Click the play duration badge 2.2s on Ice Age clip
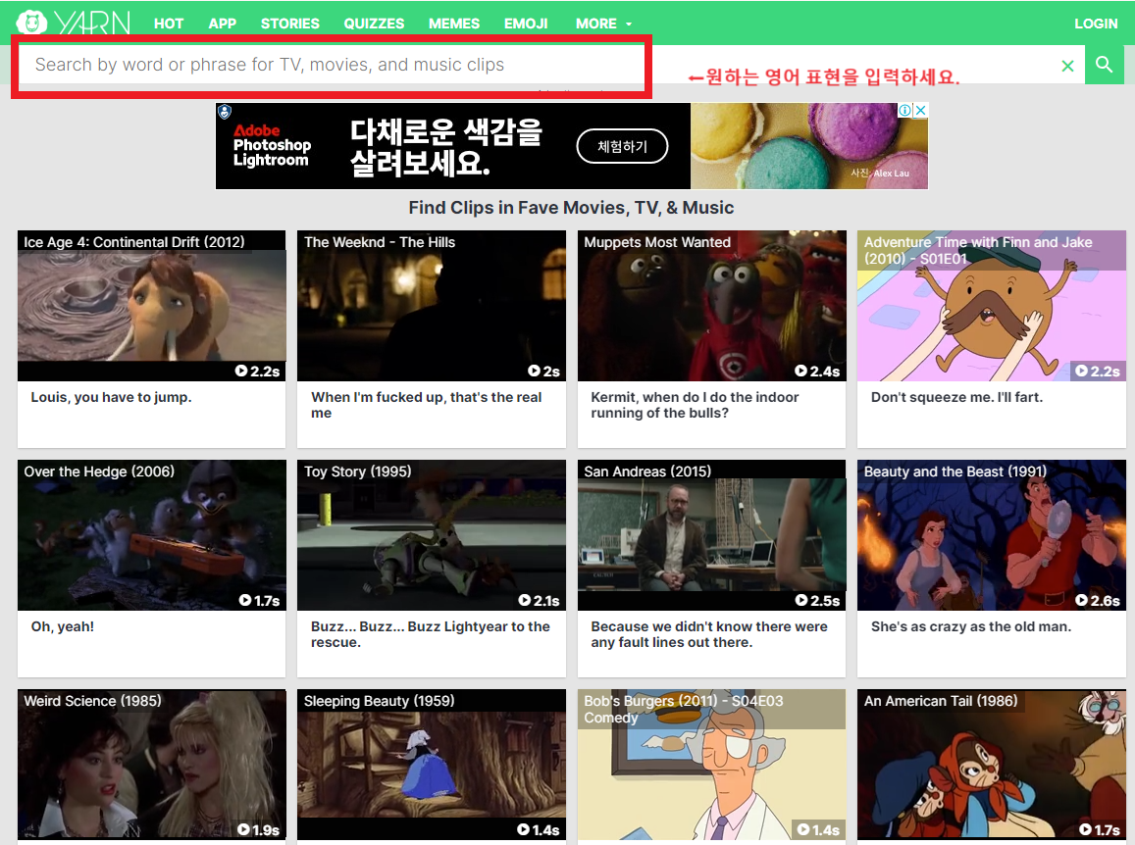Viewport: 1135px width, 845px height. tap(257, 372)
